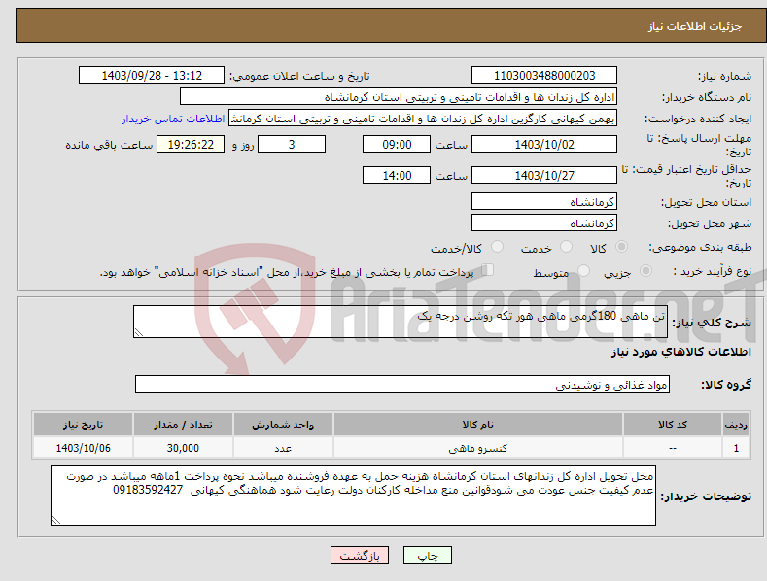This screenshot has height=581, width=767.
Task: Click the resize handle of the buyer notes textarea
Action: (56, 521)
